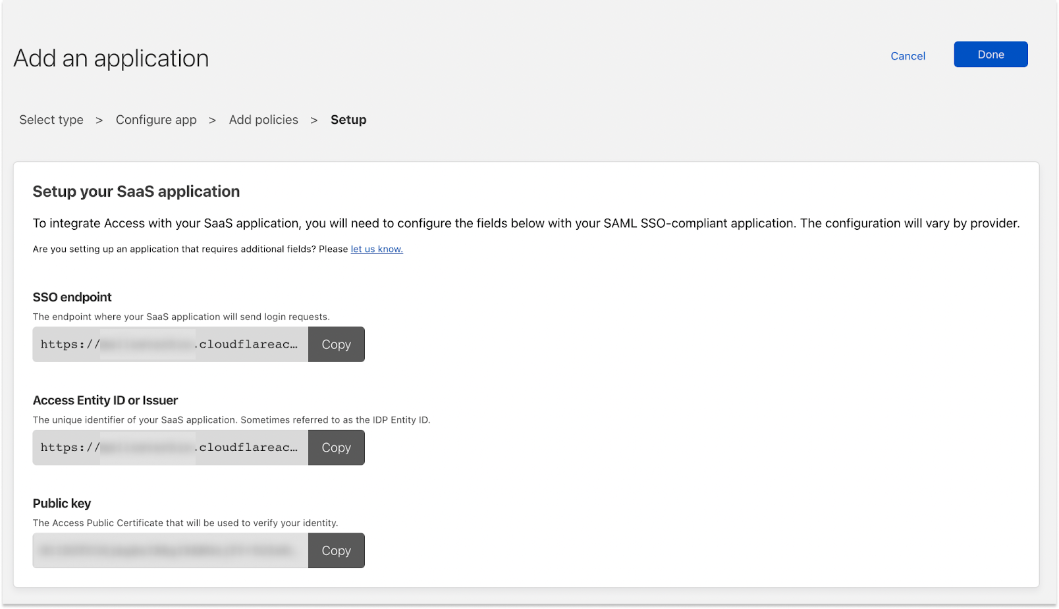Click the SSO endpoint section heading

[x=72, y=297]
